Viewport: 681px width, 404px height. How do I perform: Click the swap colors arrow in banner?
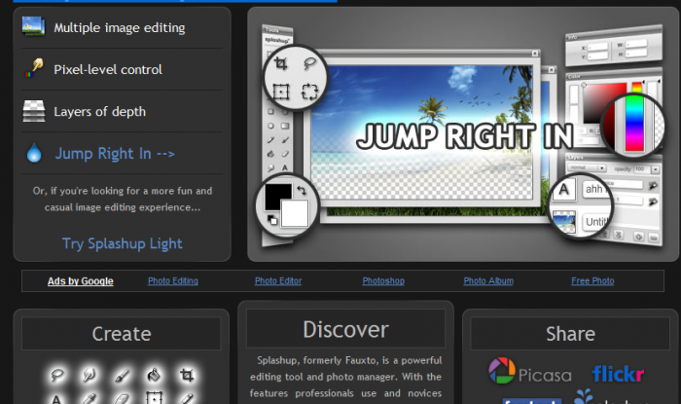pos(302,190)
